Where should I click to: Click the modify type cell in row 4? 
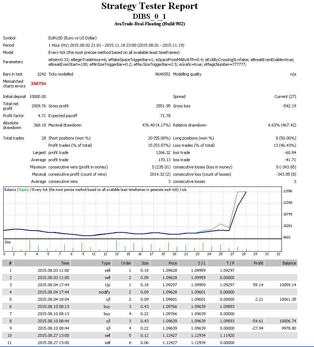104,292
